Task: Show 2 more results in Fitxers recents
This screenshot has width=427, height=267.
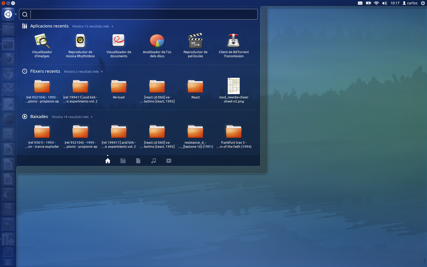Action: pos(81,71)
